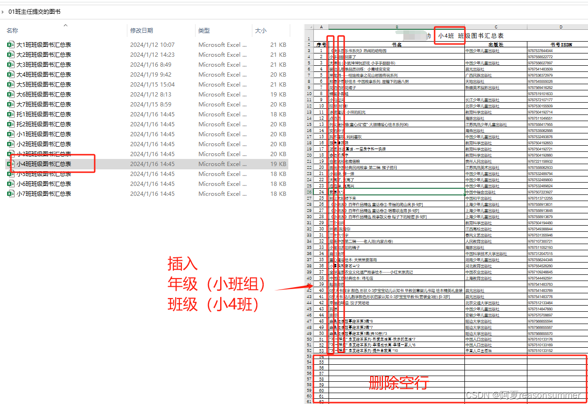Click the Excel icon next to 小1班班级图书汇总表
This screenshot has width=588, height=404.
point(11,134)
